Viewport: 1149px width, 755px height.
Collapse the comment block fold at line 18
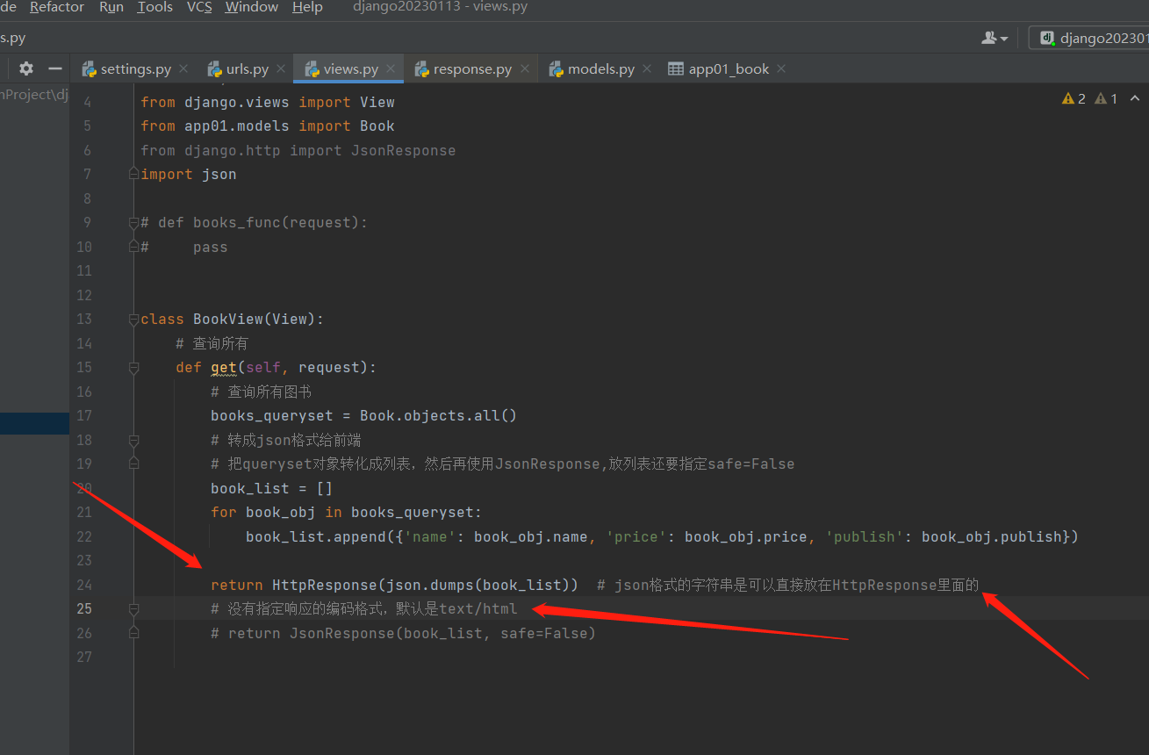pyautogui.click(x=134, y=440)
